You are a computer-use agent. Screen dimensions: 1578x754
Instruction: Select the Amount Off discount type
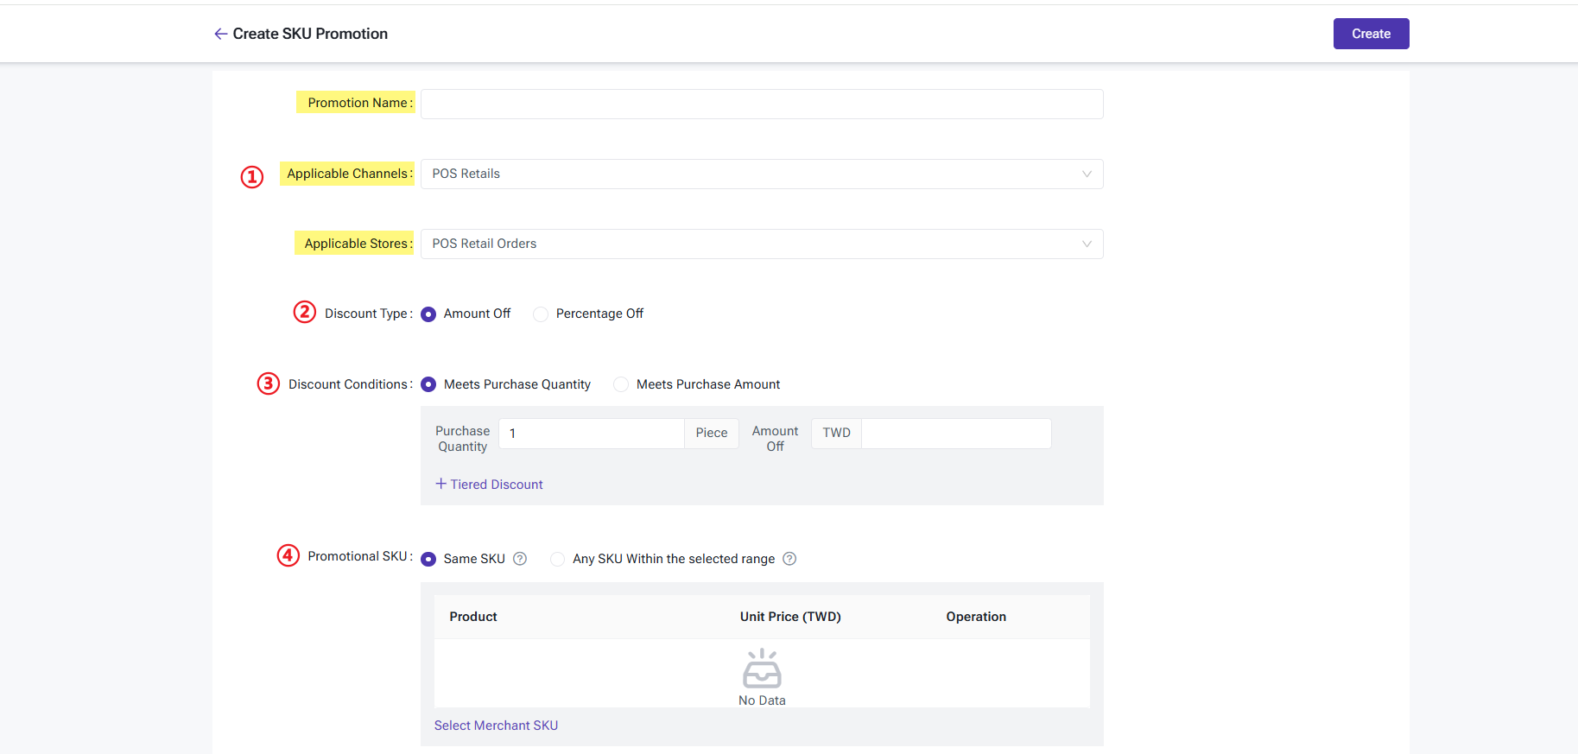[428, 314]
